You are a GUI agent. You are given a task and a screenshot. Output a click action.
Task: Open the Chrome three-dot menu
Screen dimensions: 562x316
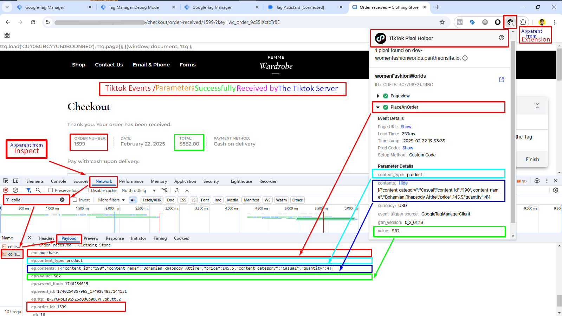click(x=555, y=22)
